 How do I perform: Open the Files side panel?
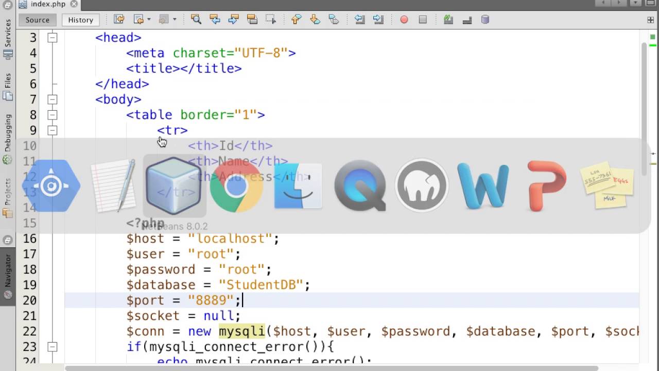pyautogui.click(x=8, y=87)
